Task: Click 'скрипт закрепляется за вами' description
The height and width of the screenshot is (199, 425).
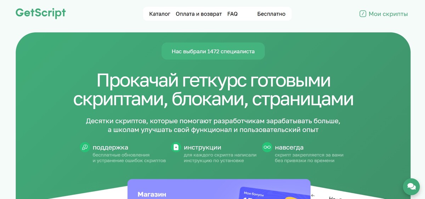Action: 309,155
